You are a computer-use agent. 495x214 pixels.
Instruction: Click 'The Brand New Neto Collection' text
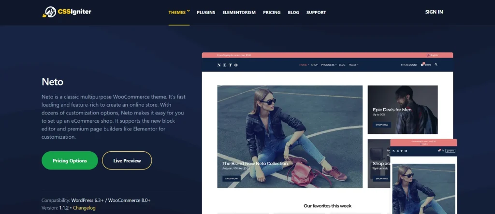pos(255,163)
